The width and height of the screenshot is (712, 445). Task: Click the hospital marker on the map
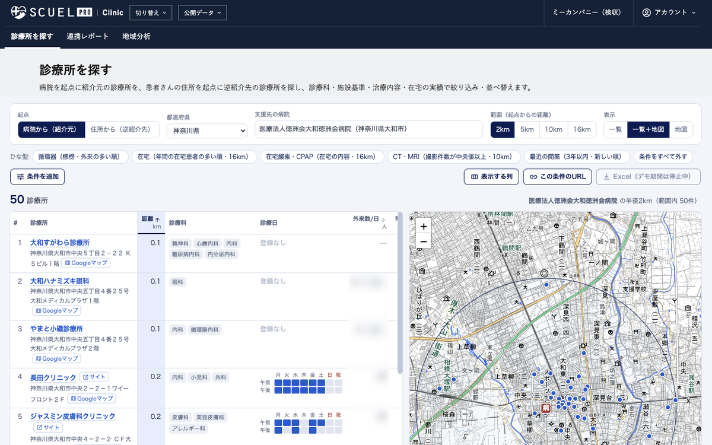[x=545, y=408]
